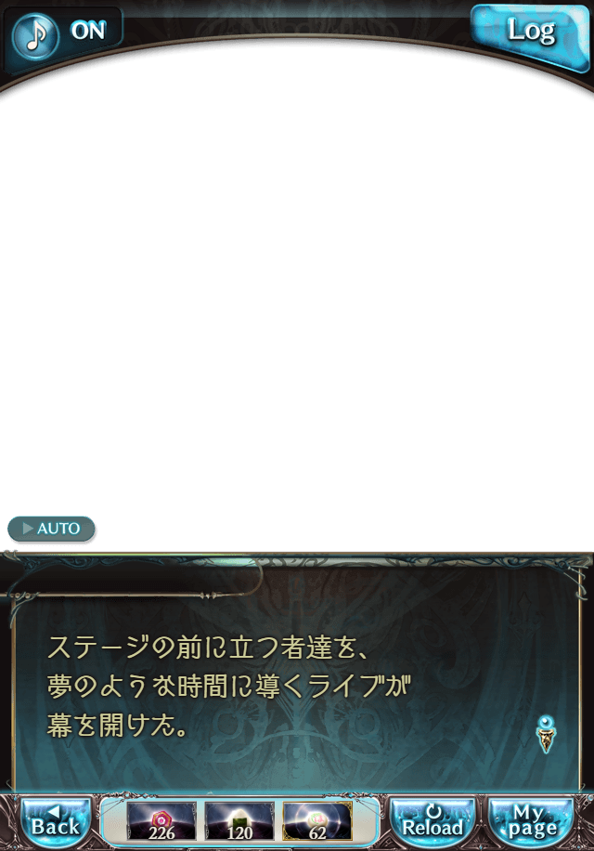Click the dialogue text starting with ステージの前に
Viewport: 594px width, 851px height.
(208, 648)
